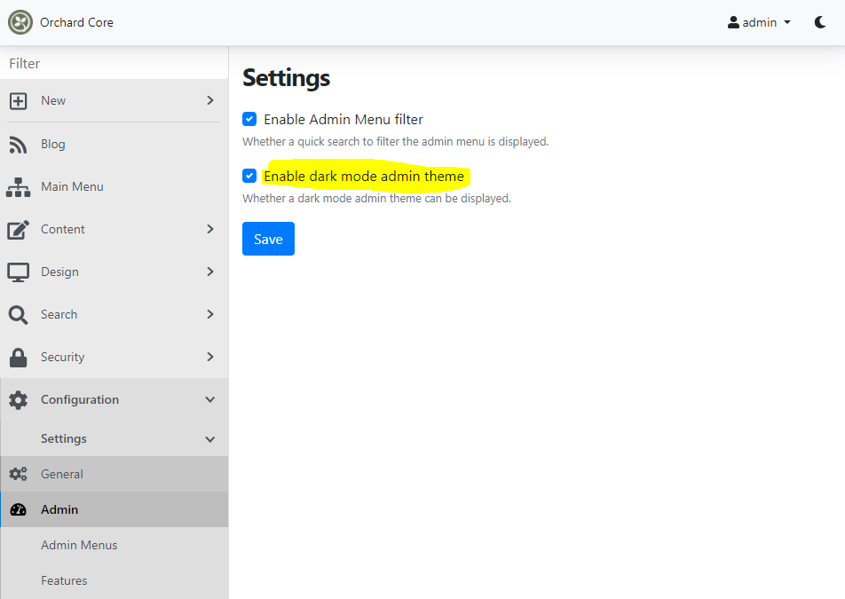Select Admin settings menu item
The height and width of the screenshot is (599, 845).
[x=115, y=509]
